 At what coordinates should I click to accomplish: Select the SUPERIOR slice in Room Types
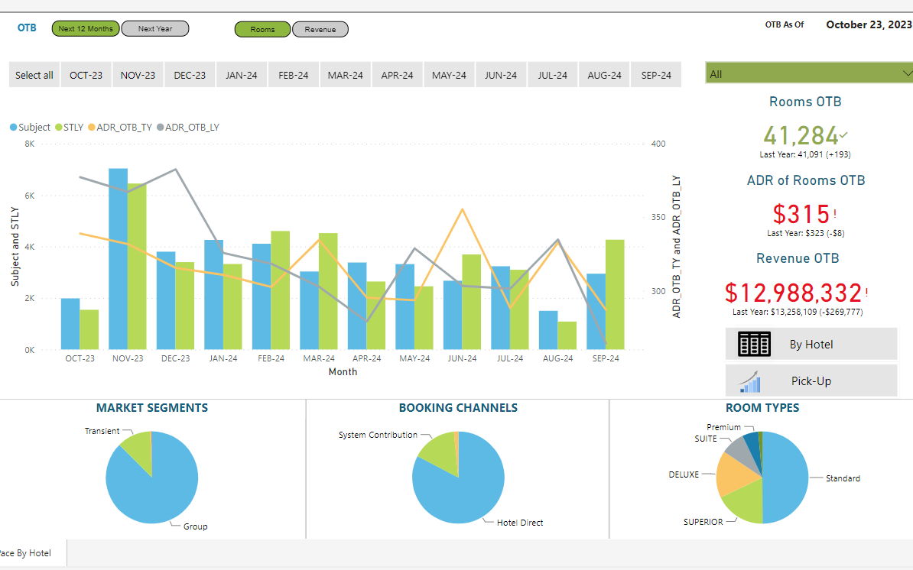(745, 500)
